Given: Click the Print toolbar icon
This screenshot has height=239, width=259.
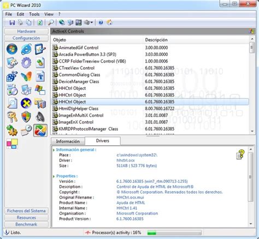Looking at the screenshot, I should point(20,22).
